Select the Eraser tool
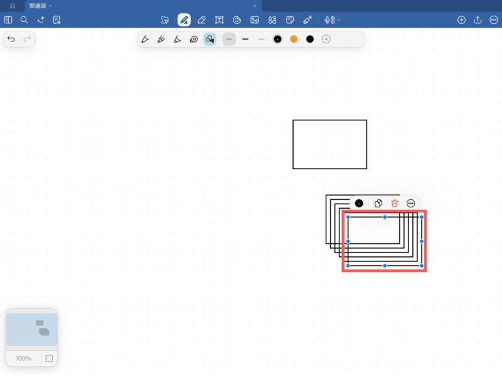502x376 pixels. [x=201, y=20]
